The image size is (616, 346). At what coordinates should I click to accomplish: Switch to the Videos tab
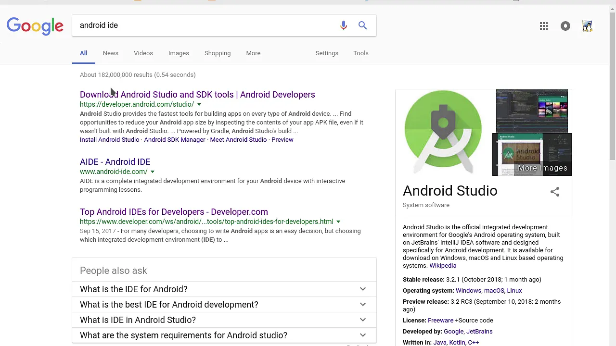(x=143, y=53)
